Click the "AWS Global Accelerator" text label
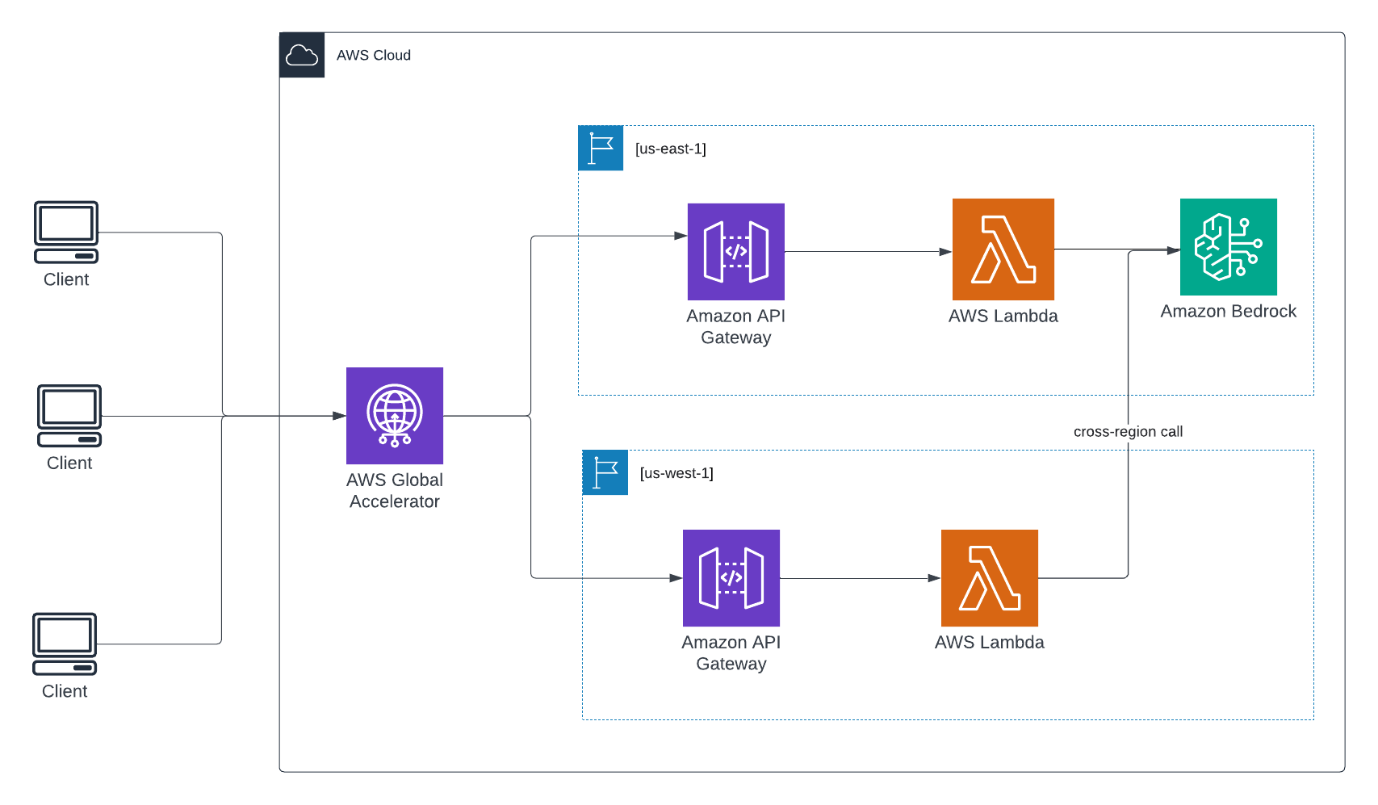The image size is (1378, 805). tap(395, 491)
